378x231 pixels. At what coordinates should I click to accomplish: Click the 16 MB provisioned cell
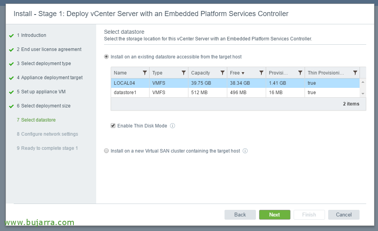[x=276, y=93]
